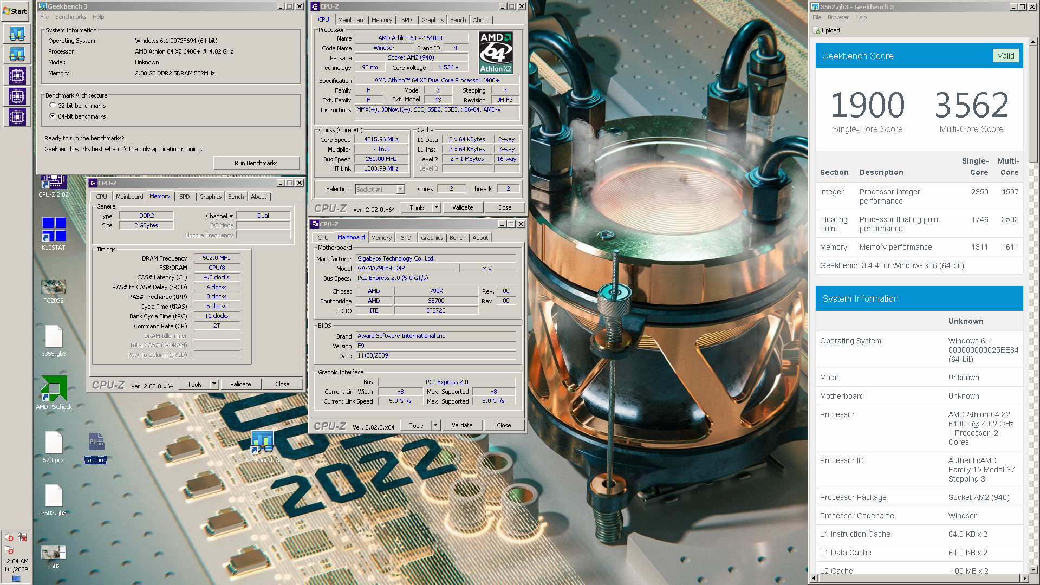
Task: Open Help menu in Geekbench 3 window
Action: pyautogui.click(x=99, y=17)
